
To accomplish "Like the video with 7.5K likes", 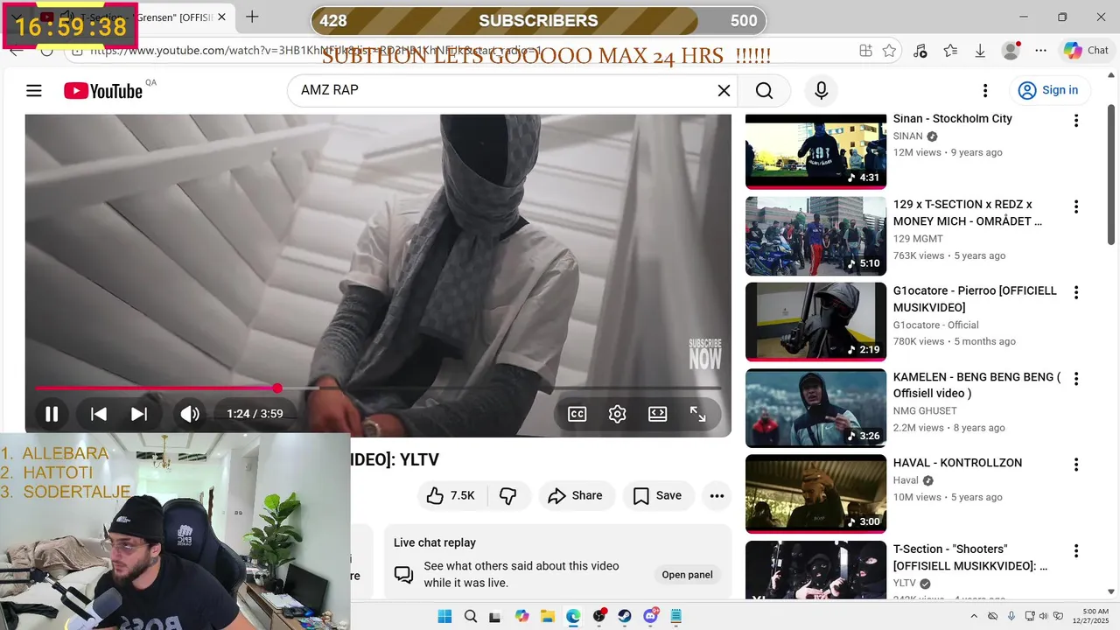I will click(451, 496).
